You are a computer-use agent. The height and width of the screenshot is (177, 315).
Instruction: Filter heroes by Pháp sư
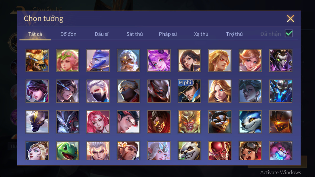(168, 34)
